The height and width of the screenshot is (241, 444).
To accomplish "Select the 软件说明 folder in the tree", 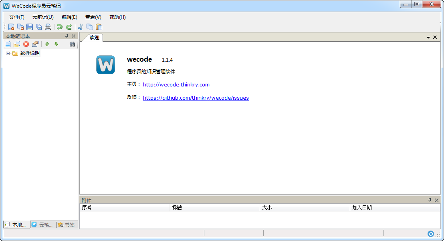I will click(30, 53).
